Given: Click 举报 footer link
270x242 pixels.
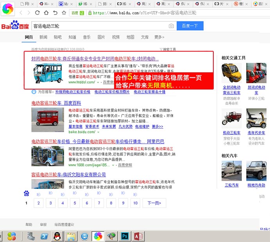Looking at the screenshot, I should (x=43, y=225).
